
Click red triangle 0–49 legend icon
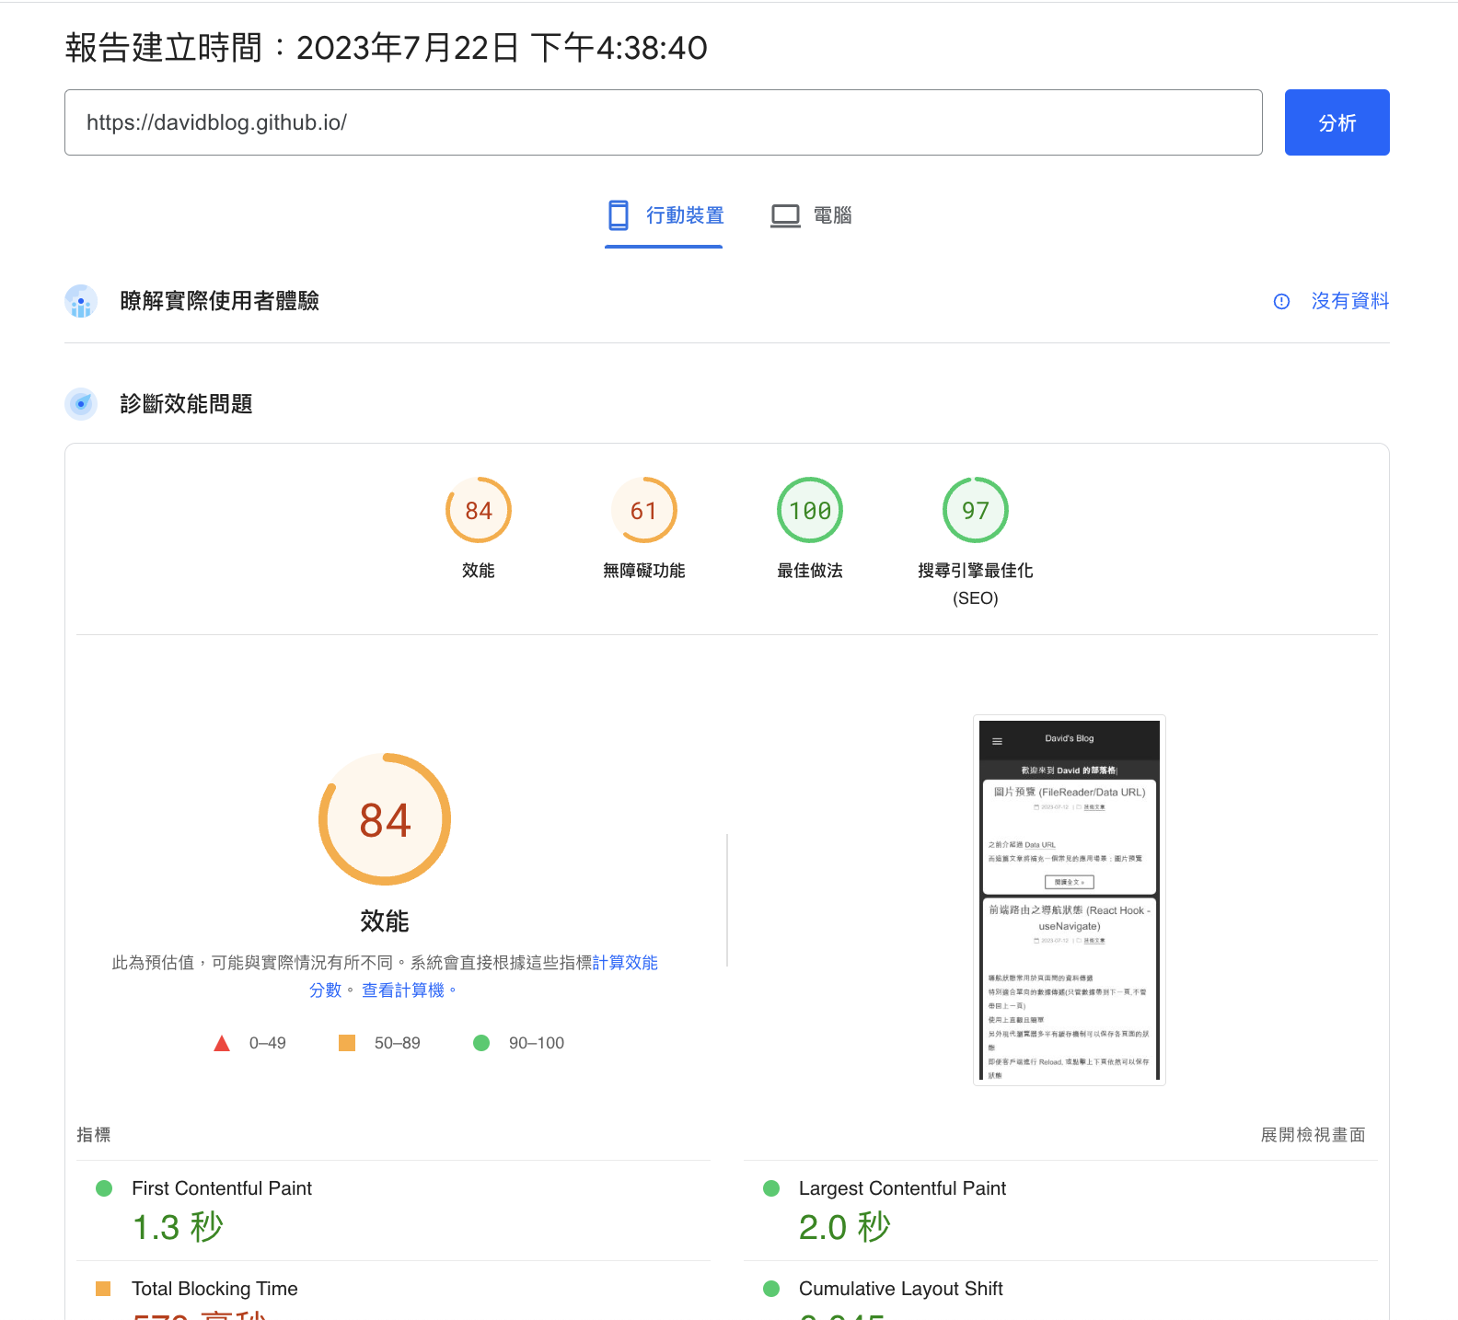(222, 1043)
